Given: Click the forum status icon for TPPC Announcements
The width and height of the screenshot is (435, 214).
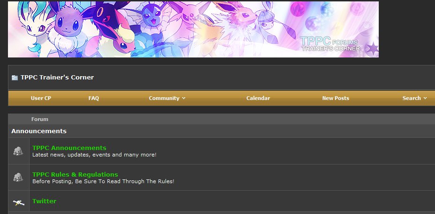Looking at the screenshot, I should coord(18,151).
